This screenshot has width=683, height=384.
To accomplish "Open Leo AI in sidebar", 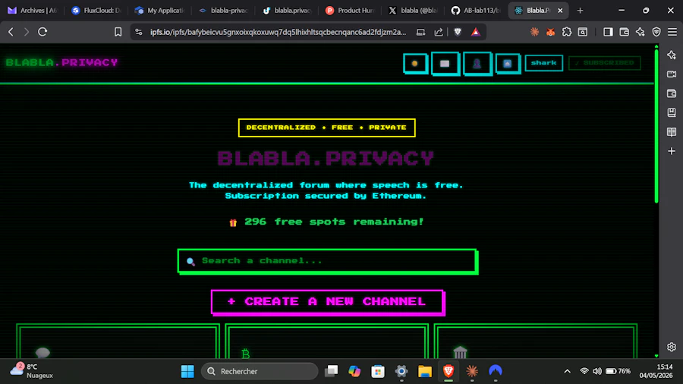I will pos(672,55).
